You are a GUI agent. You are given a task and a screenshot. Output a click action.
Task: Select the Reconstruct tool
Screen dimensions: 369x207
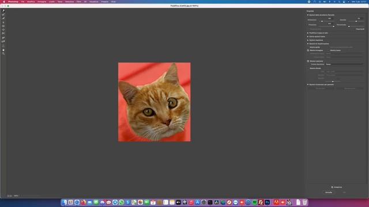[x=3, y=14]
